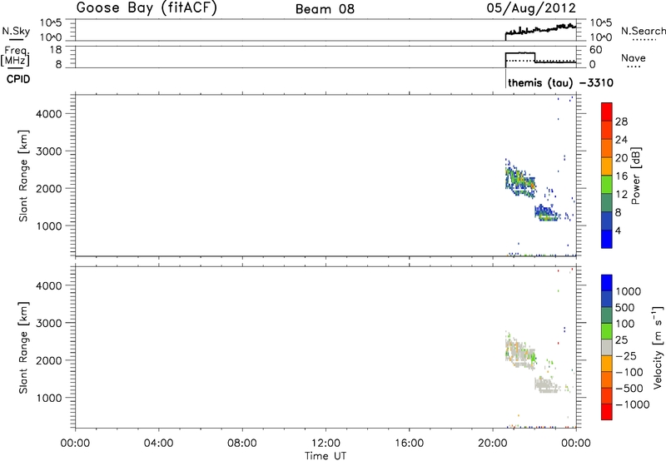This screenshot has width=666, height=461.
Task: Click the 'N.Sky' legend label
Action: 16,31
